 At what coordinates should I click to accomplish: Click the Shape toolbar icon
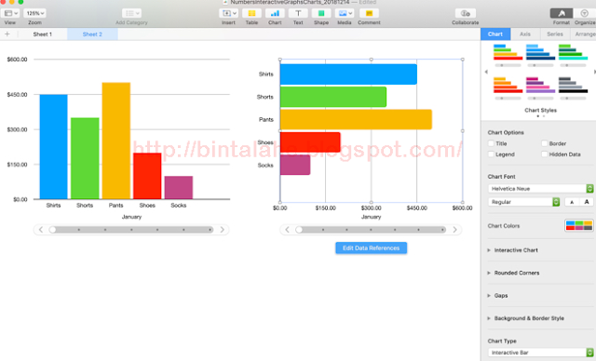(x=321, y=13)
